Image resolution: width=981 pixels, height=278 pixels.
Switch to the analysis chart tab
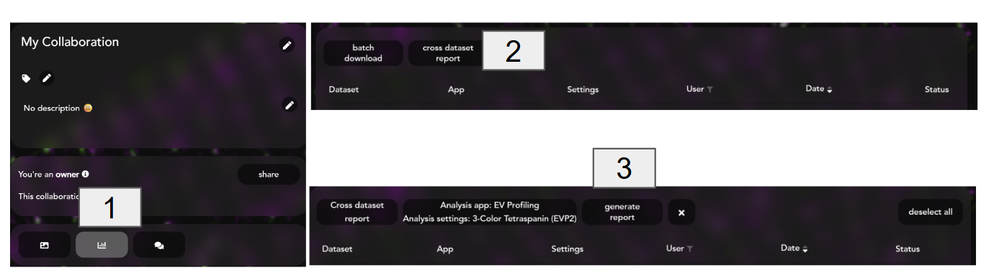(x=102, y=245)
